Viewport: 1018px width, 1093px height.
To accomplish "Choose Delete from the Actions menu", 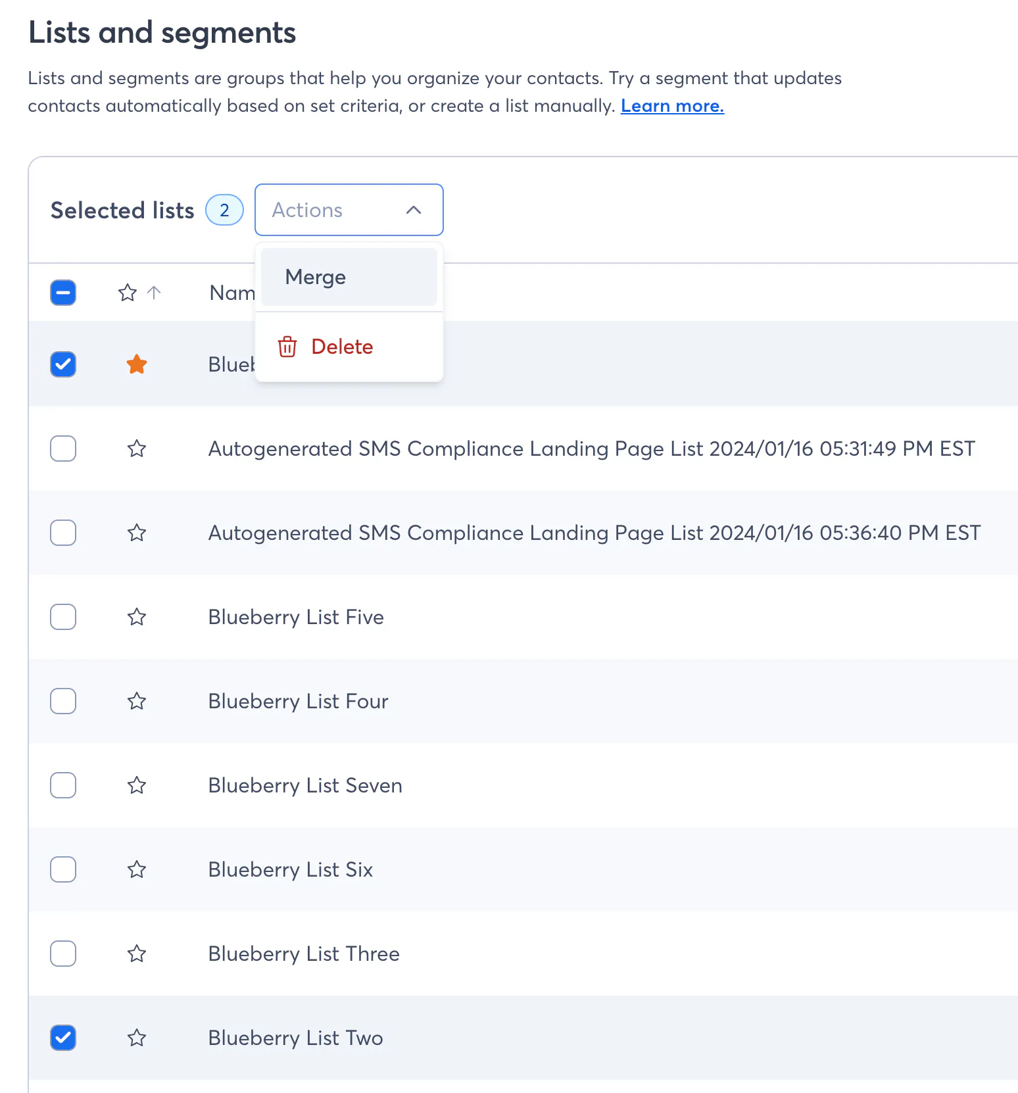I will (342, 347).
